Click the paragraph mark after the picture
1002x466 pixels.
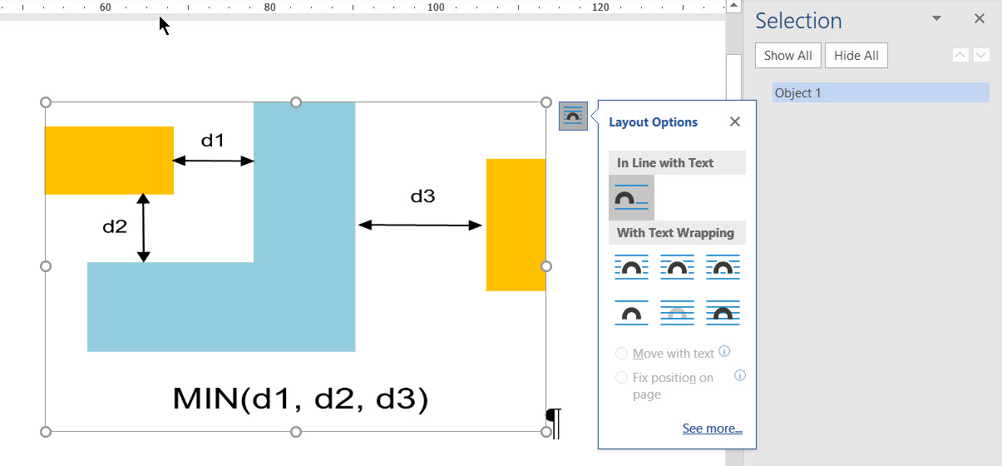pyautogui.click(x=554, y=422)
